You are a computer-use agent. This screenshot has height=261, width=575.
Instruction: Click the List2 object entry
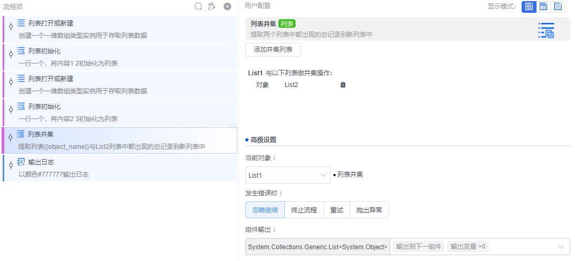(291, 85)
